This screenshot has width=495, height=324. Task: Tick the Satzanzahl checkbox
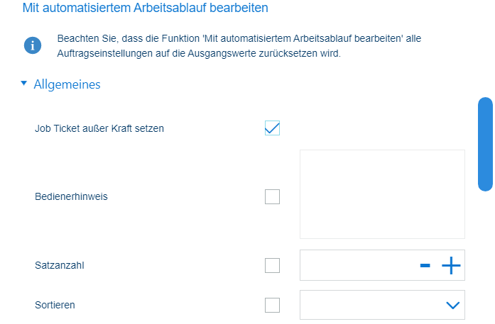(x=272, y=265)
